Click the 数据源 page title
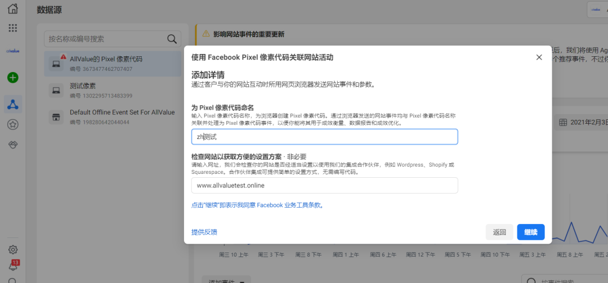 point(49,10)
